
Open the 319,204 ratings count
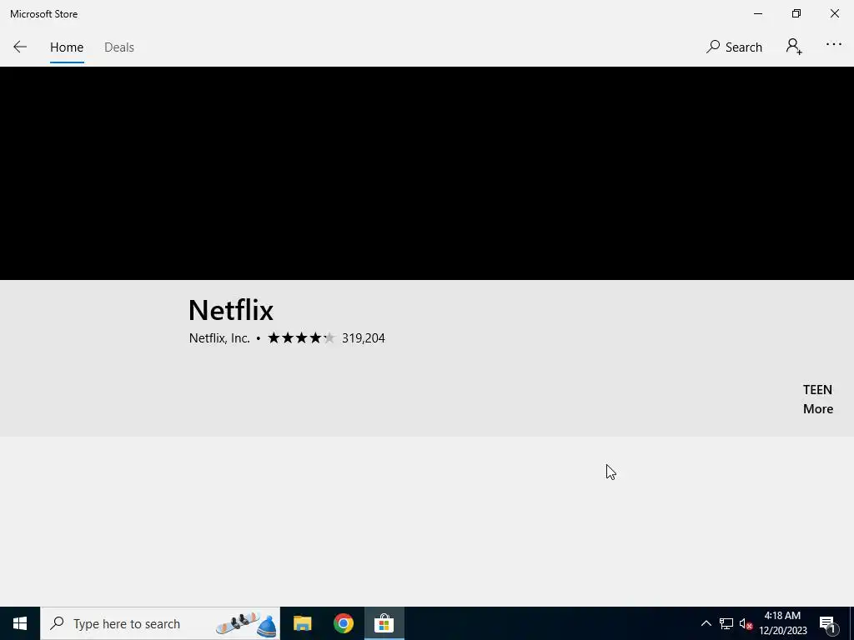tap(364, 338)
